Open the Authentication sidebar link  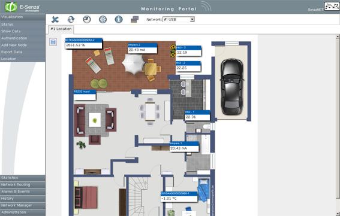pos(14,38)
